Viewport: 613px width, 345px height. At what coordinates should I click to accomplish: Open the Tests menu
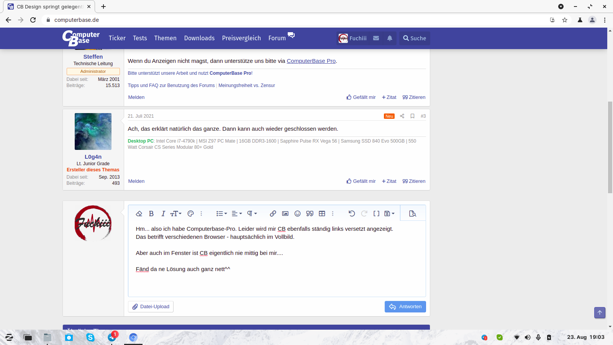(x=140, y=38)
